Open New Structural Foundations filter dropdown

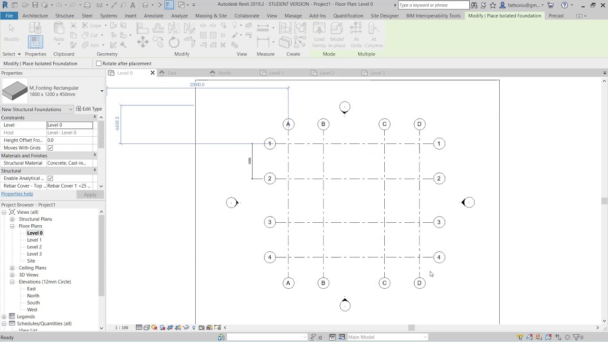[x=37, y=109]
